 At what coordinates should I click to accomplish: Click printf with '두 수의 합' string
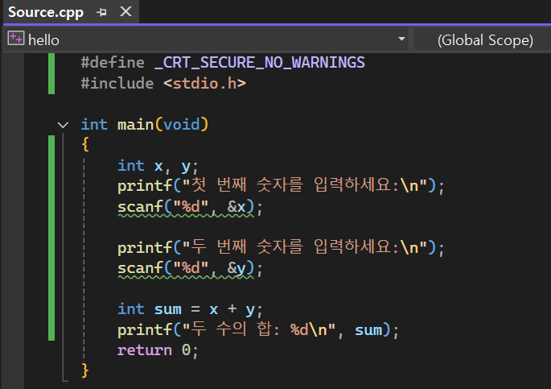point(258,330)
